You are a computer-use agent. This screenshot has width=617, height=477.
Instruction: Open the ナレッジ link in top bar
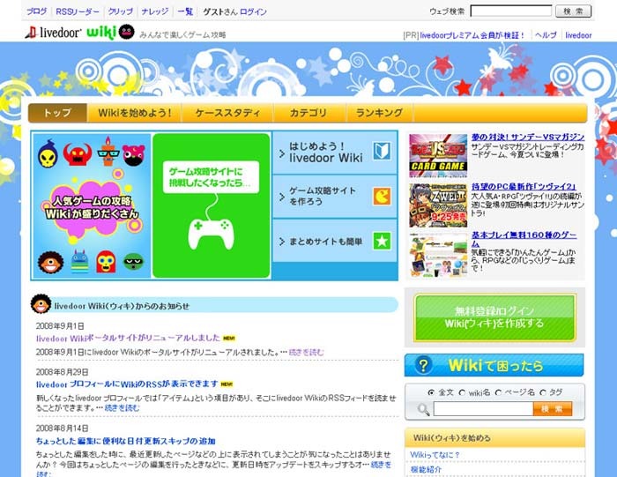[155, 11]
